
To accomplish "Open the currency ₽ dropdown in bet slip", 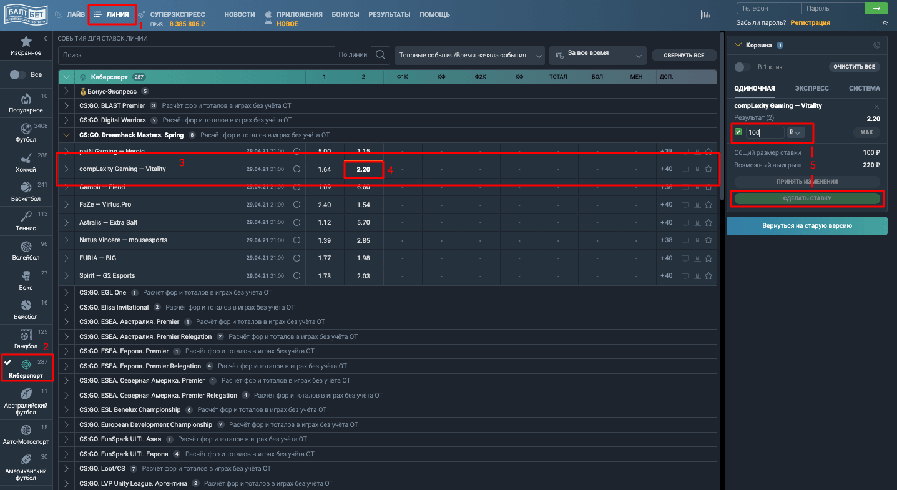I will click(x=795, y=132).
